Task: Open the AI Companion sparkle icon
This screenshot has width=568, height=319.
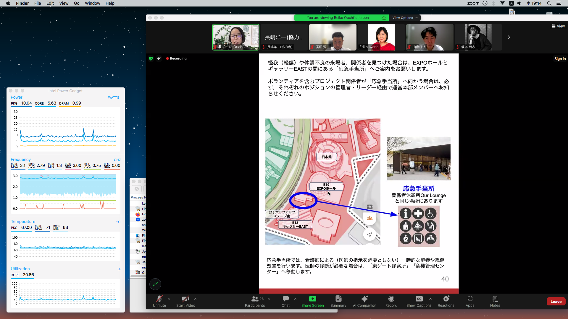Action: coord(364,299)
